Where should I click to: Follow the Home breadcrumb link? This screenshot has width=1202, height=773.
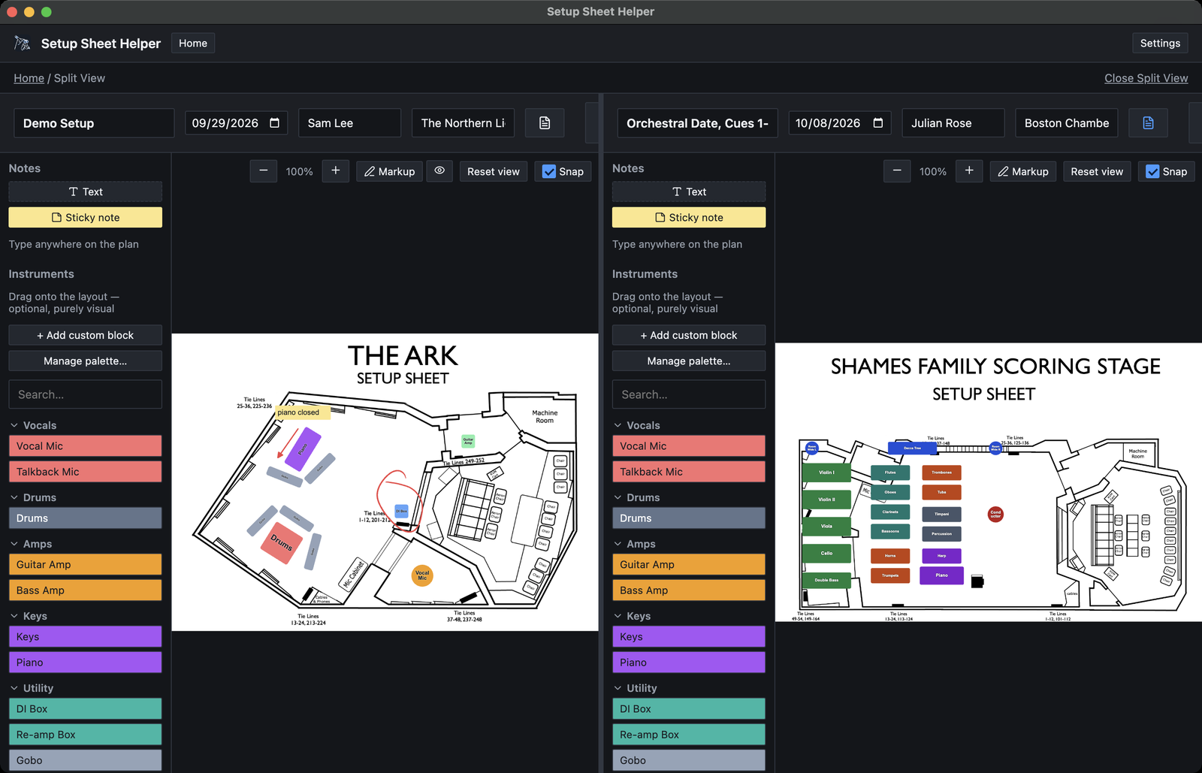click(29, 78)
